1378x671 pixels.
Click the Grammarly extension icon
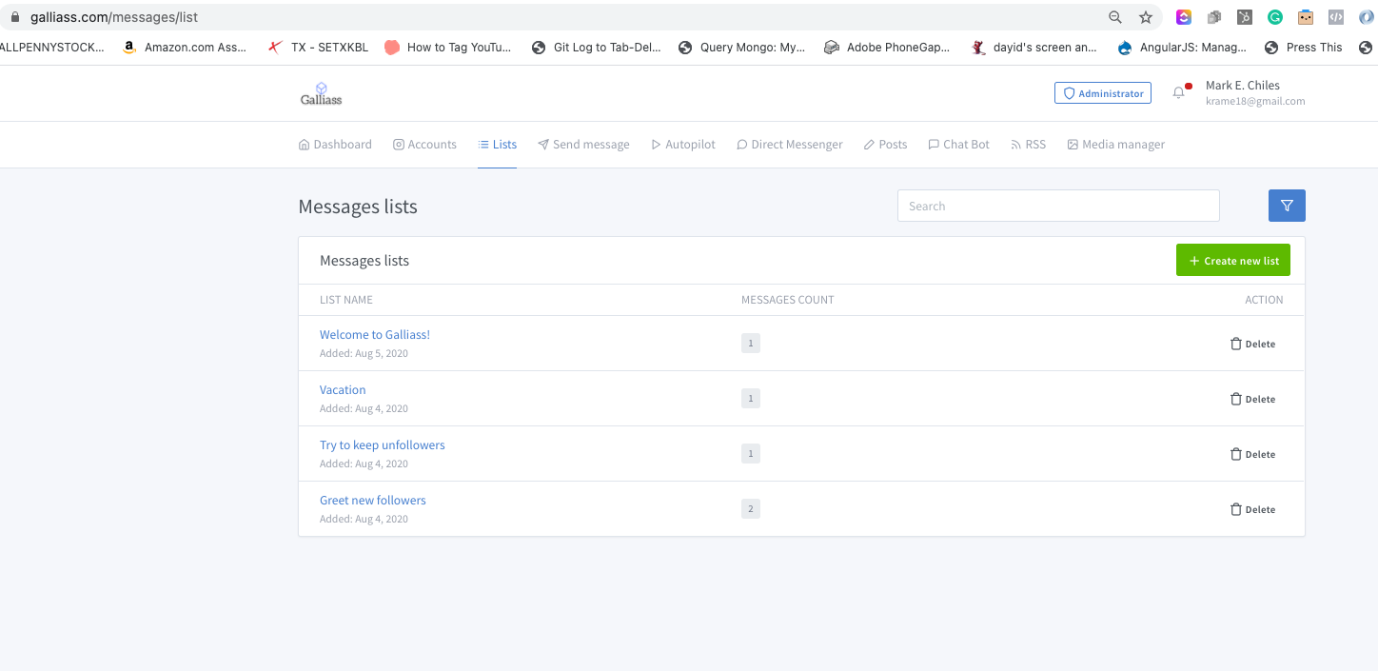[x=1275, y=17]
